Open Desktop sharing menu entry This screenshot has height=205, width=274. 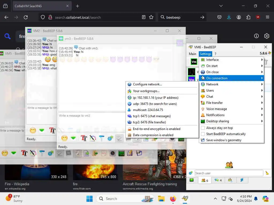point(231,121)
